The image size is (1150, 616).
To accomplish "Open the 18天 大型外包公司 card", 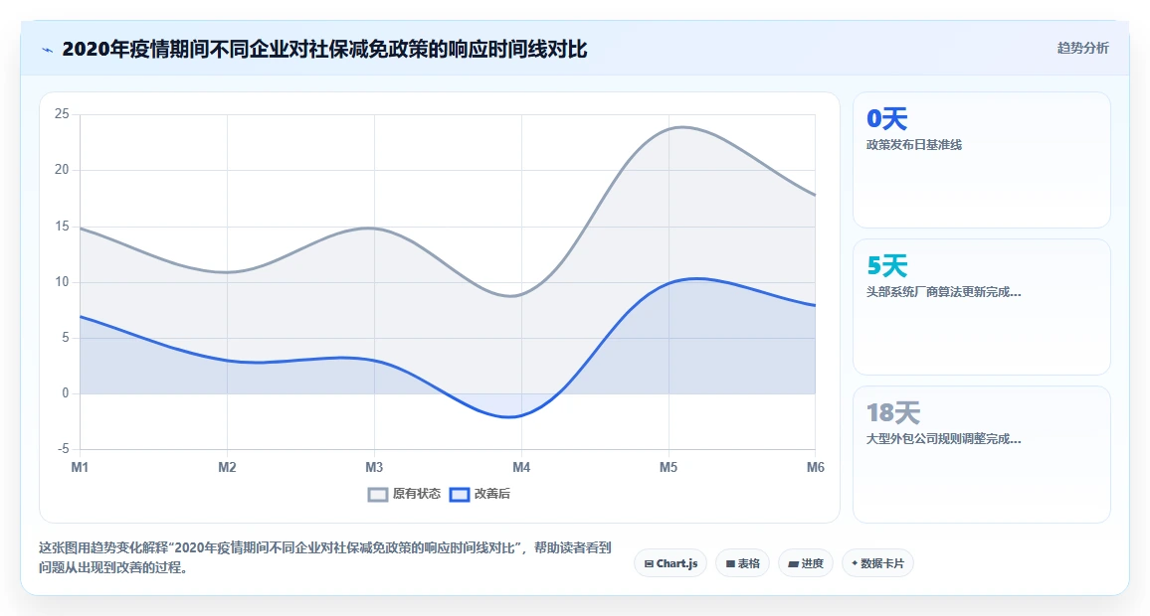I will [x=981, y=454].
